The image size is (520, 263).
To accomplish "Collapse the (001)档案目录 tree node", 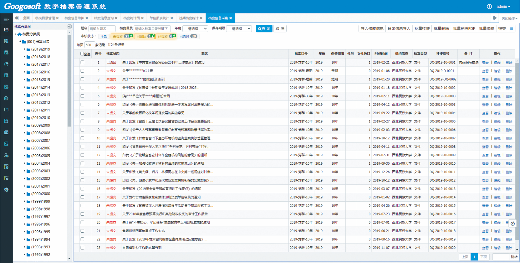I will click(20, 42).
